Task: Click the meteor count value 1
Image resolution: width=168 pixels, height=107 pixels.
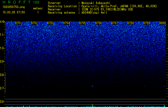Action: click(38, 12)
